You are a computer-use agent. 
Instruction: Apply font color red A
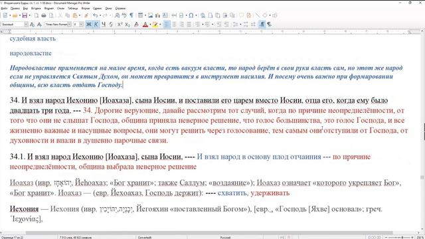point(145,25)
